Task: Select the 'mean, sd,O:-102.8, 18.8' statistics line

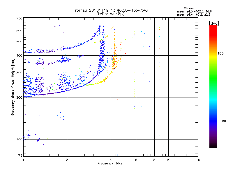Action: pyautogui.click(x=194, y=12)
